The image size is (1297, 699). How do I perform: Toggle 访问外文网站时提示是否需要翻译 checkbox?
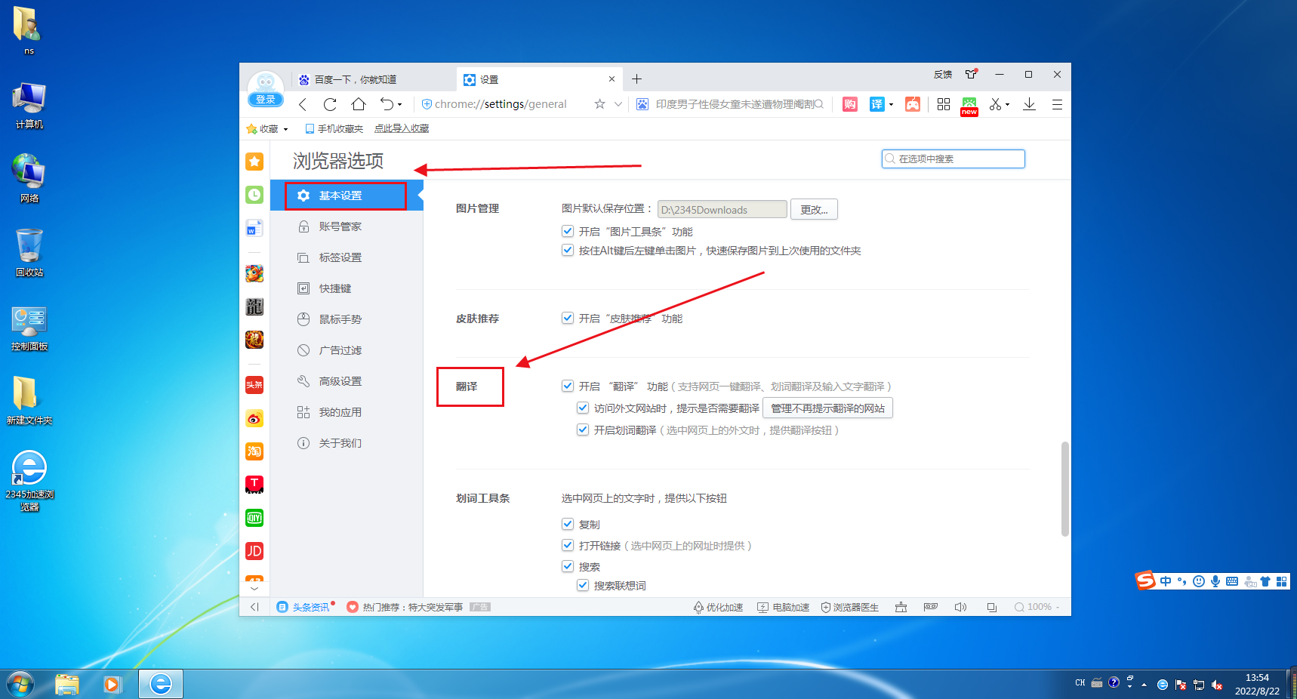tap(583, 408)
